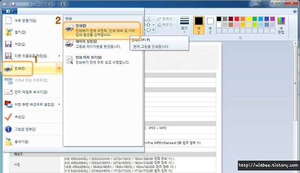This screenshot has height=173, width=300.
Task: Open the 크기 line size dropdown
Action: 185,25
